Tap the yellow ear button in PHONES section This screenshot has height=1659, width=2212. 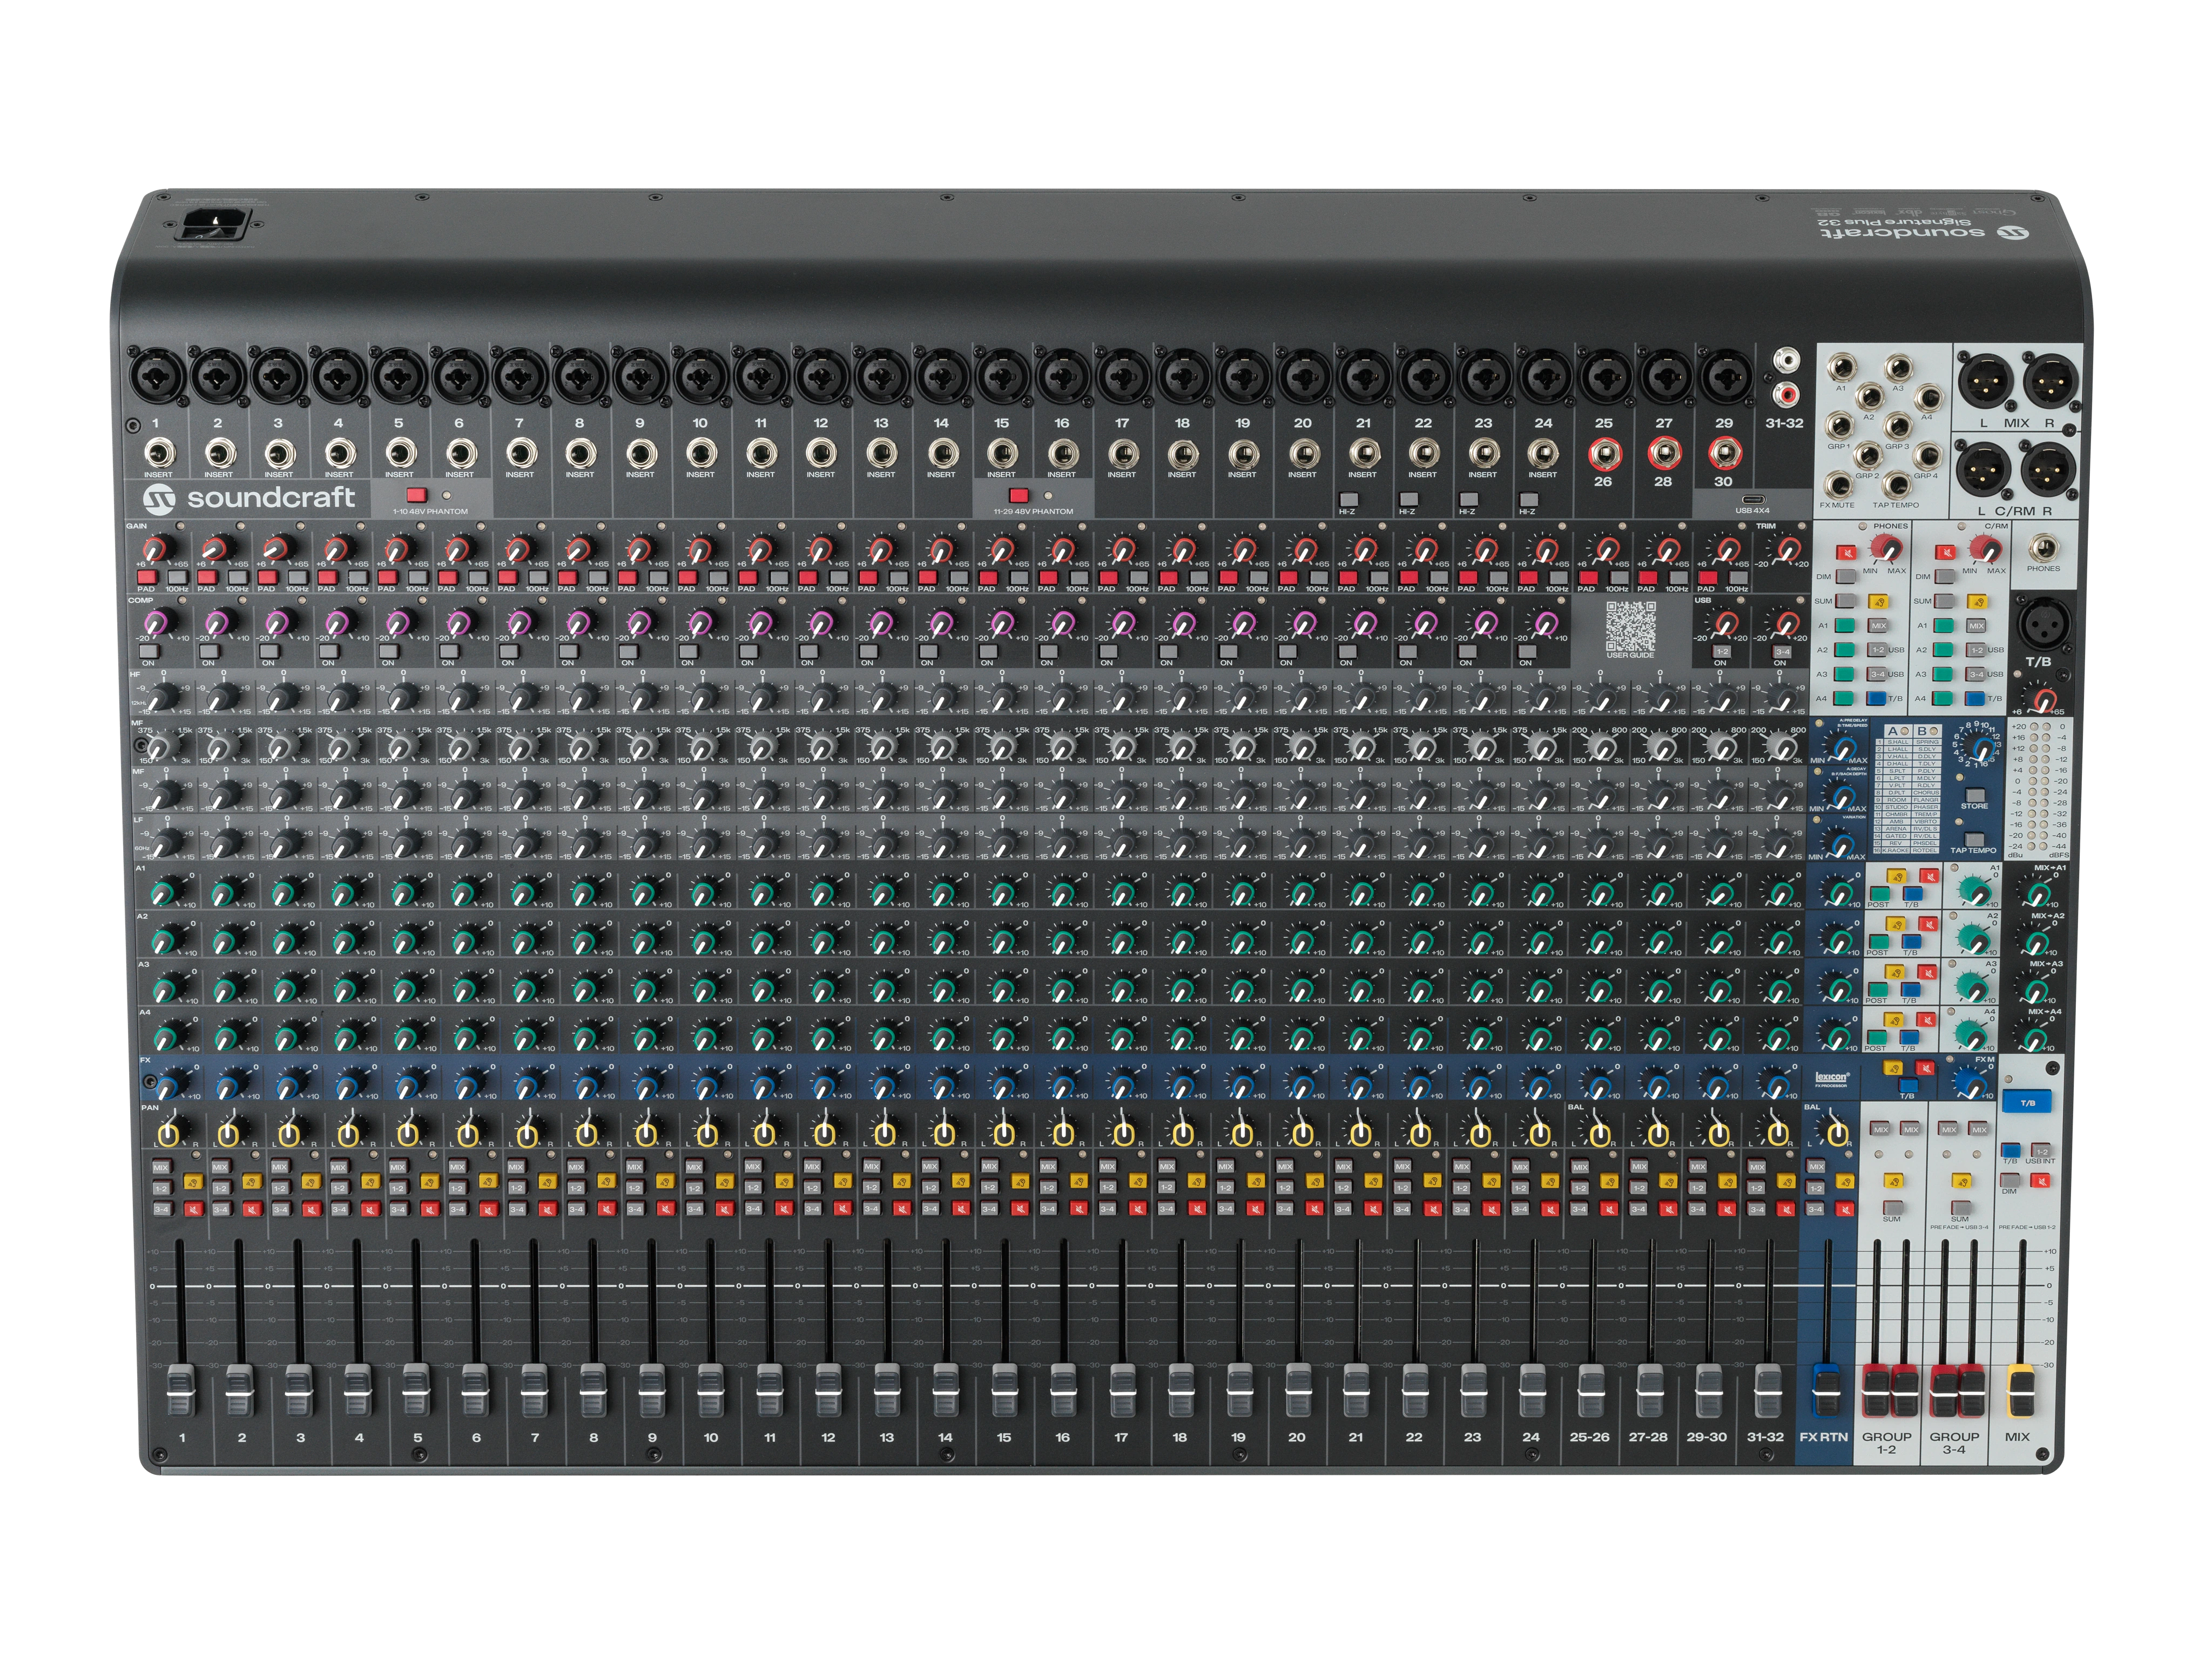[x=1878, y=602]
